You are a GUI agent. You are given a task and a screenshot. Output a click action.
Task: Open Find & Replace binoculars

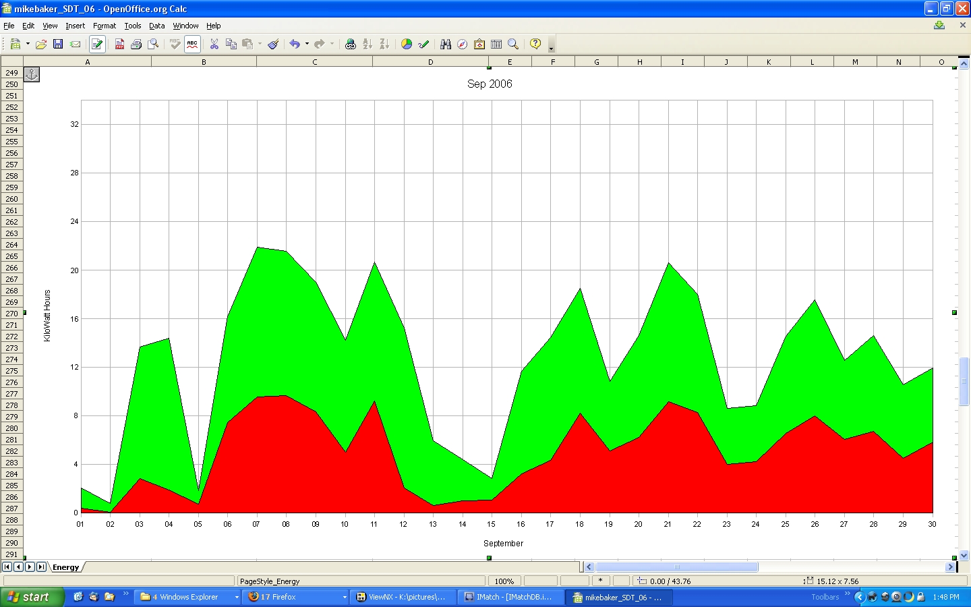pyautogui.click(x=446, y=44)
